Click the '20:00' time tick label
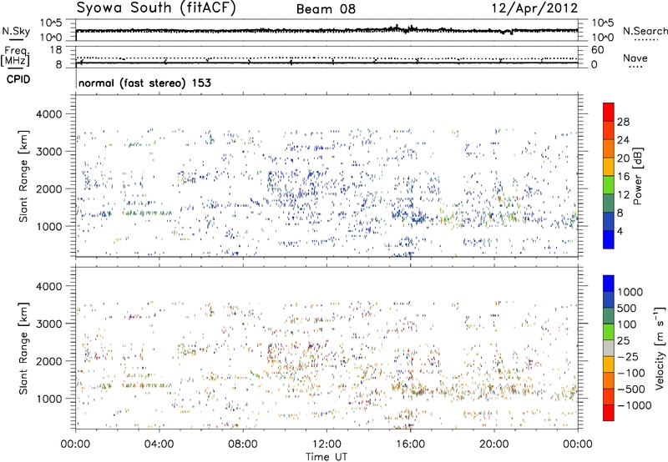 pos(494,444)
